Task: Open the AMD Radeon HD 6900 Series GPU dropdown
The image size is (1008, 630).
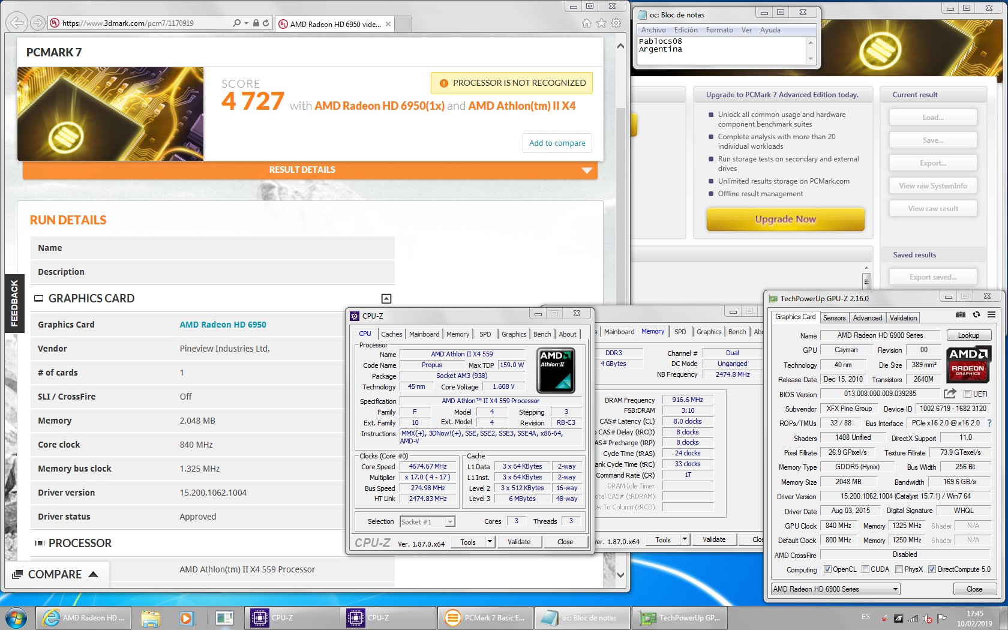Action: [x=836, y=589]
